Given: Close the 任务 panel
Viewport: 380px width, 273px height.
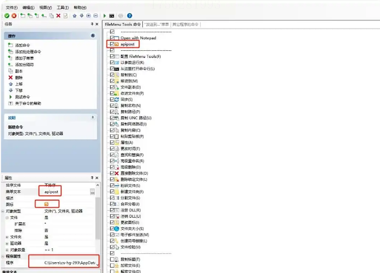Looking at the screenshot, I should click(97, 24).
